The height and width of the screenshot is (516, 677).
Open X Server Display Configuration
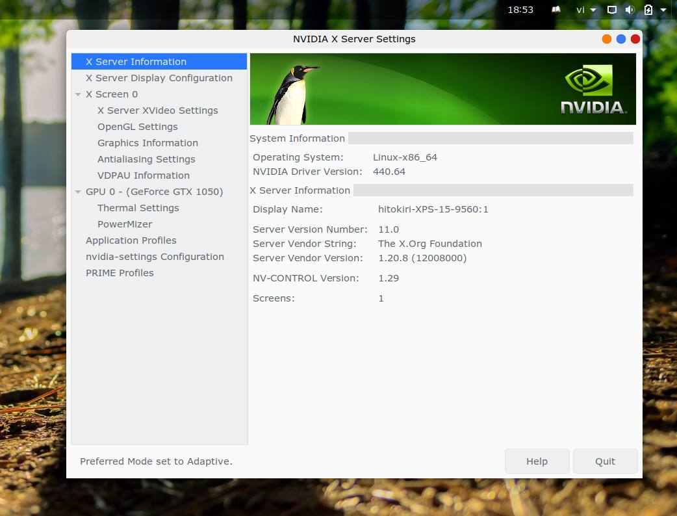[x=159, y=78]
